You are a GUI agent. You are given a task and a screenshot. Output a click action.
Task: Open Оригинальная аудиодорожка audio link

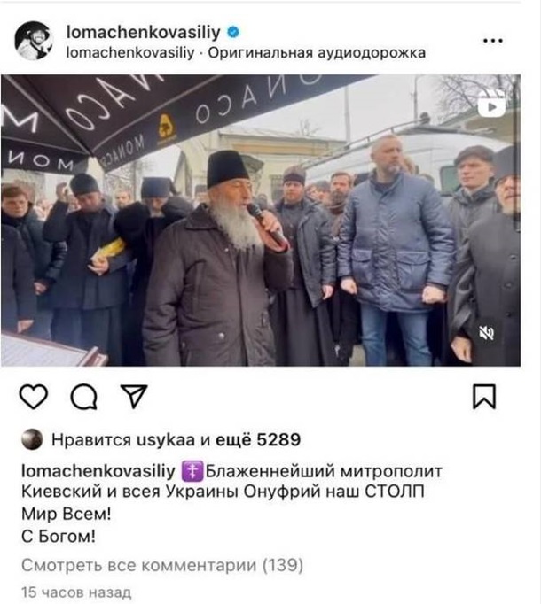(x=317, y=53)
